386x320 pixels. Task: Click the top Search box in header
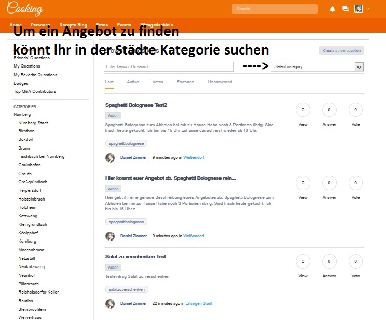coord(274,9)
